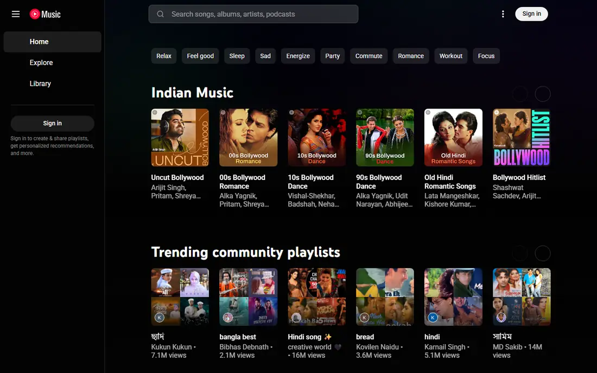Screen dimensions: 597x373
Task: Click bangla best title link
Action: 238,337
